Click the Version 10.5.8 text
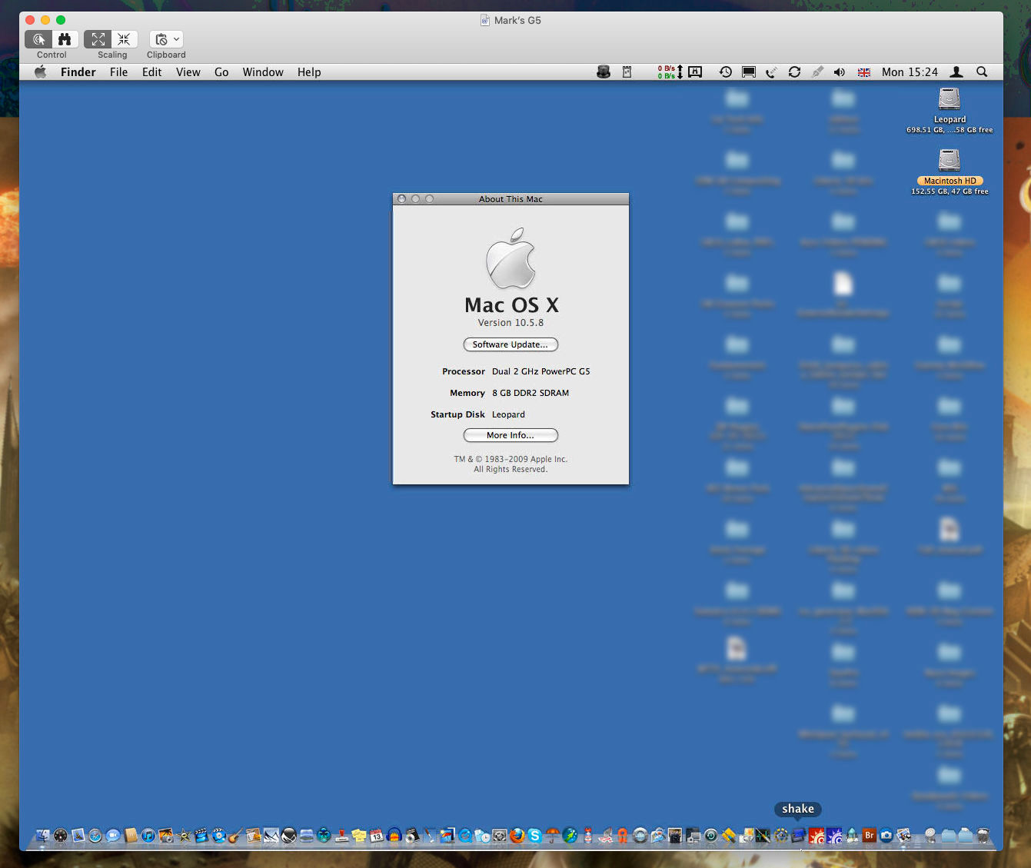The width and height of the screenshot is (1031, 868). [511, 323]
